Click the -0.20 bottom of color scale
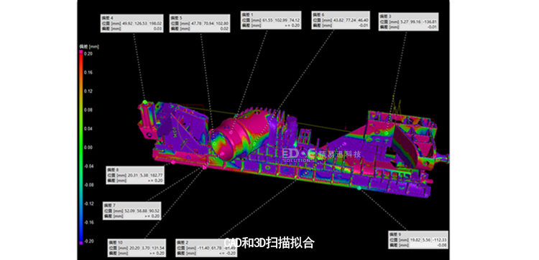Image resolution: width=539 pixels, height=260 pixels. [88, 241]
